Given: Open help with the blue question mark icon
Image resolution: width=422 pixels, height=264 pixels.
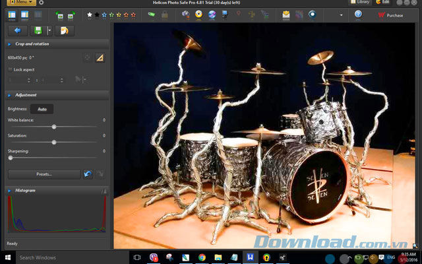Looking at the screenshot, I should tap(358, 14).
